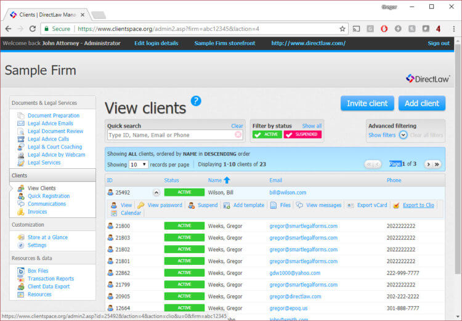The height and width of the screenshot is (321, 462).
Task: Click the Add client button
Action: pyautogui.click(x=421, y=104)
